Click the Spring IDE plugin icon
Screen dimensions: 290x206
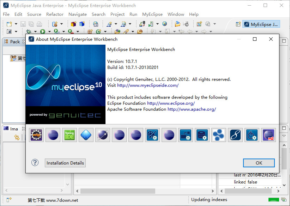click(70, 135)
